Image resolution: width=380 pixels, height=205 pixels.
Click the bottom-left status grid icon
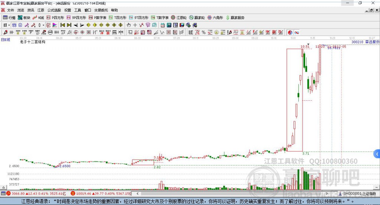[3, 194]
